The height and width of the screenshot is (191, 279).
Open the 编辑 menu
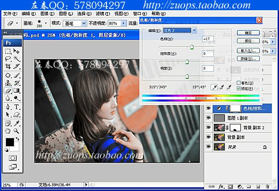point(29,14)
